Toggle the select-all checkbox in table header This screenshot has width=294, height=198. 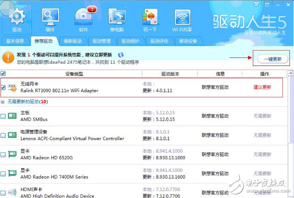click(x=3, y=74)
